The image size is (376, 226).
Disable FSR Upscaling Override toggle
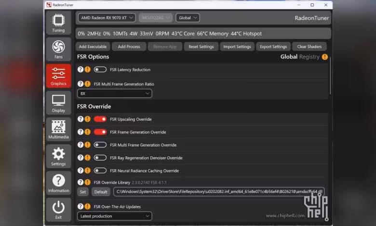tap(100, 119)
